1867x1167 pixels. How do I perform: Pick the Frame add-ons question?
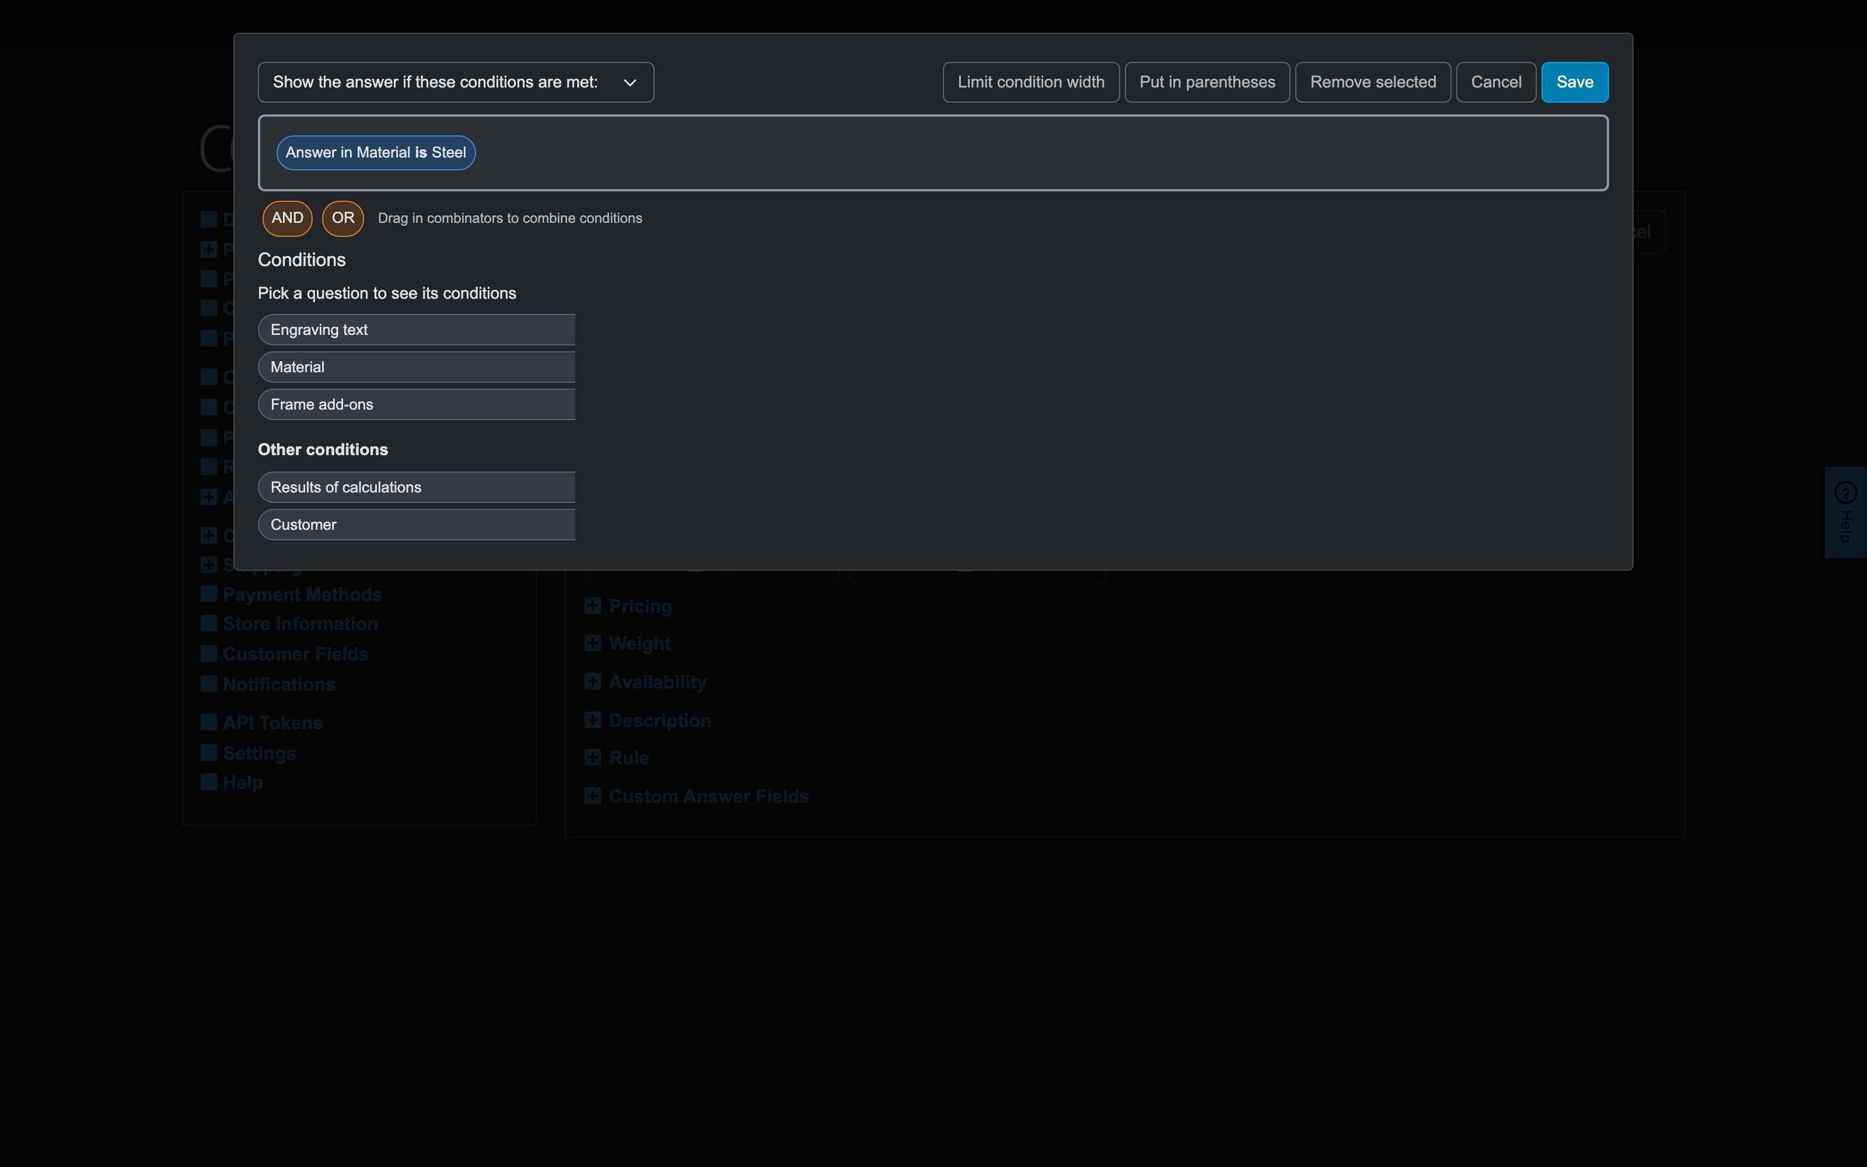tap(417, 404)
